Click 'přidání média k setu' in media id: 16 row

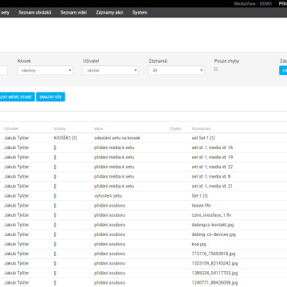tap(114, 147)
